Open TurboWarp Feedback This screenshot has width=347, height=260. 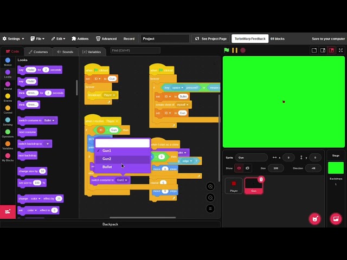tap(250, 38)
